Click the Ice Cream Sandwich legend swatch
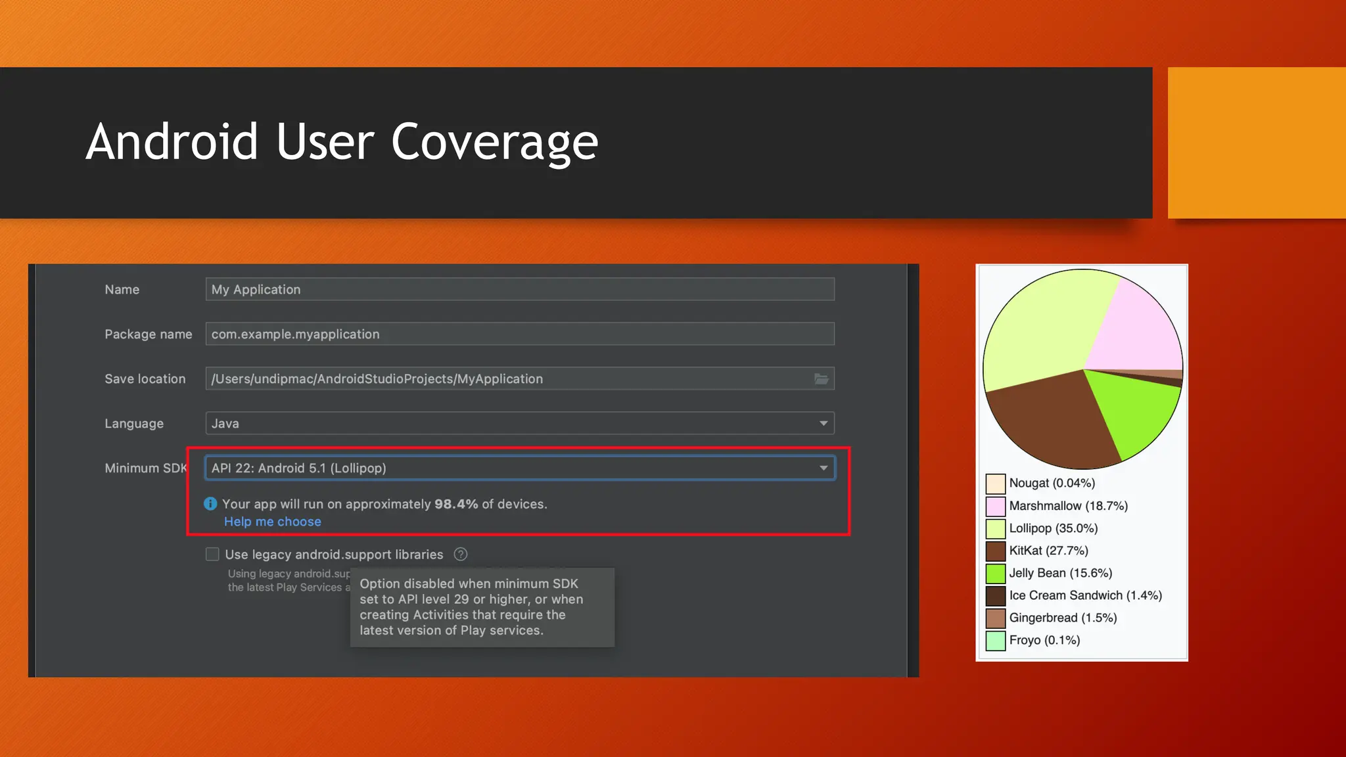The width and height of the screenshot is (1346, 757). tap(996, 595)
